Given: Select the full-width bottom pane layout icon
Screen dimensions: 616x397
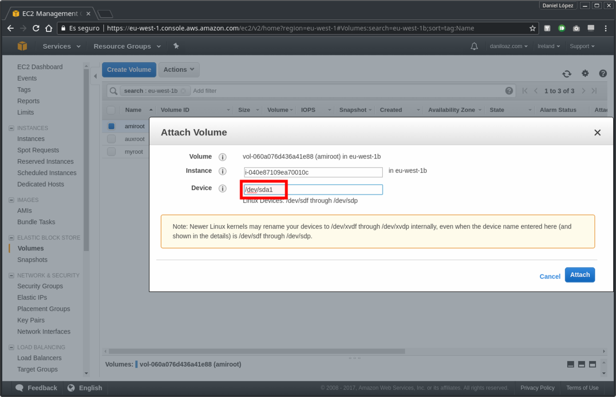Looking at the screenshot, I should click(x=592, y=364).
